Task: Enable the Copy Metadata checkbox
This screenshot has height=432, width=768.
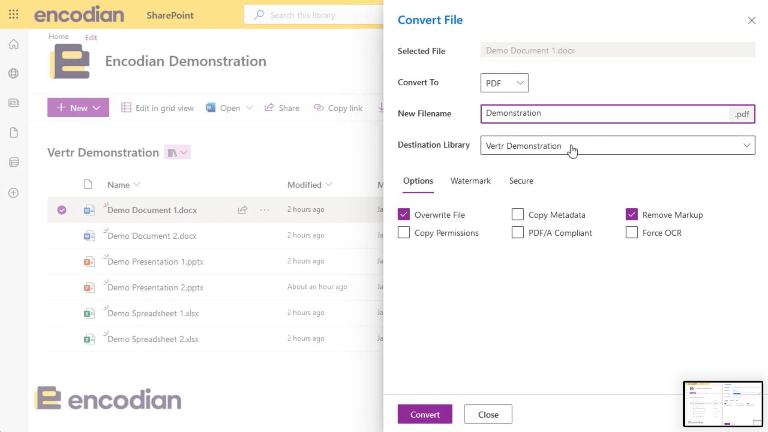Action: [x=518, y=214]
